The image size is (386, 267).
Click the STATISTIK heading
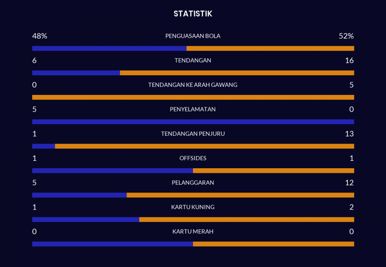(193, 14)
